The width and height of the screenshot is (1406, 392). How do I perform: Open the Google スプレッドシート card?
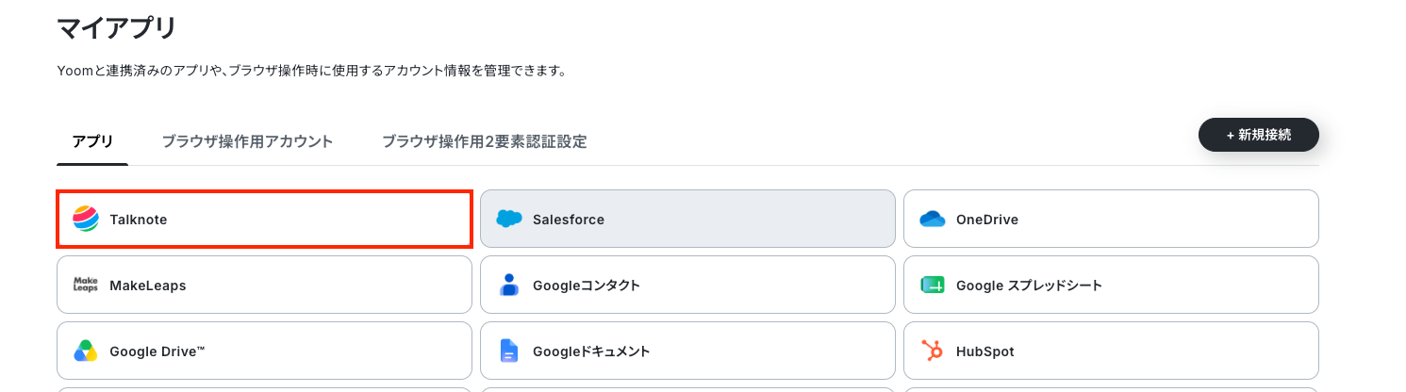pyautogui.click(x=1111, y=285)
